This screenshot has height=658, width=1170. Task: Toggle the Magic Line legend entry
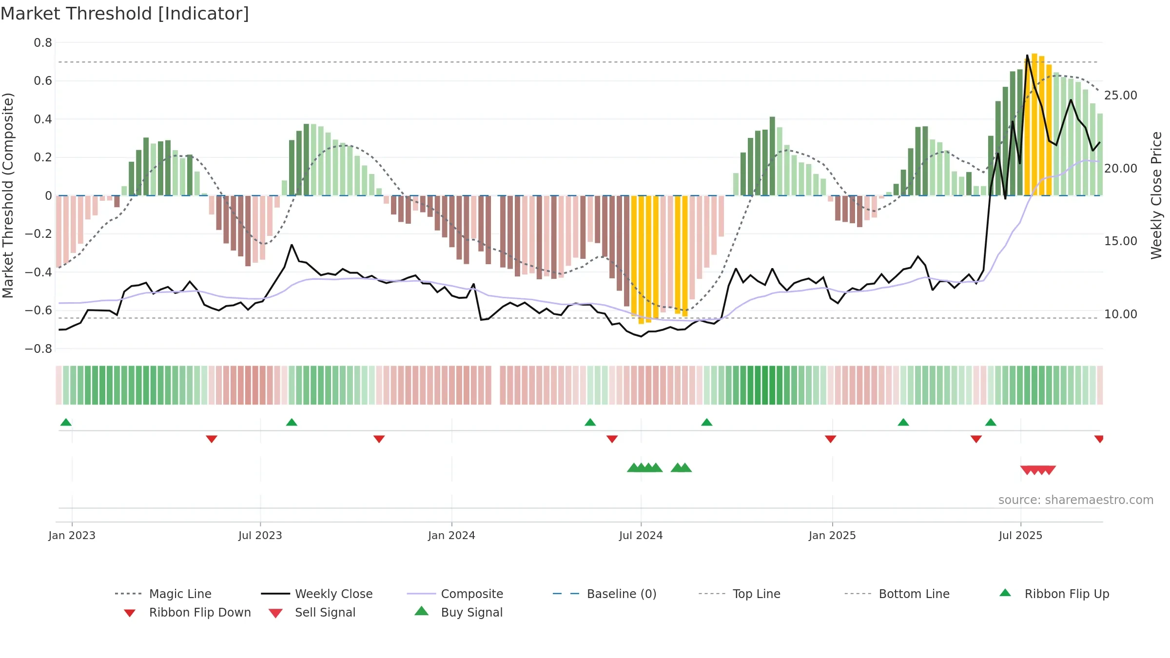163,594
